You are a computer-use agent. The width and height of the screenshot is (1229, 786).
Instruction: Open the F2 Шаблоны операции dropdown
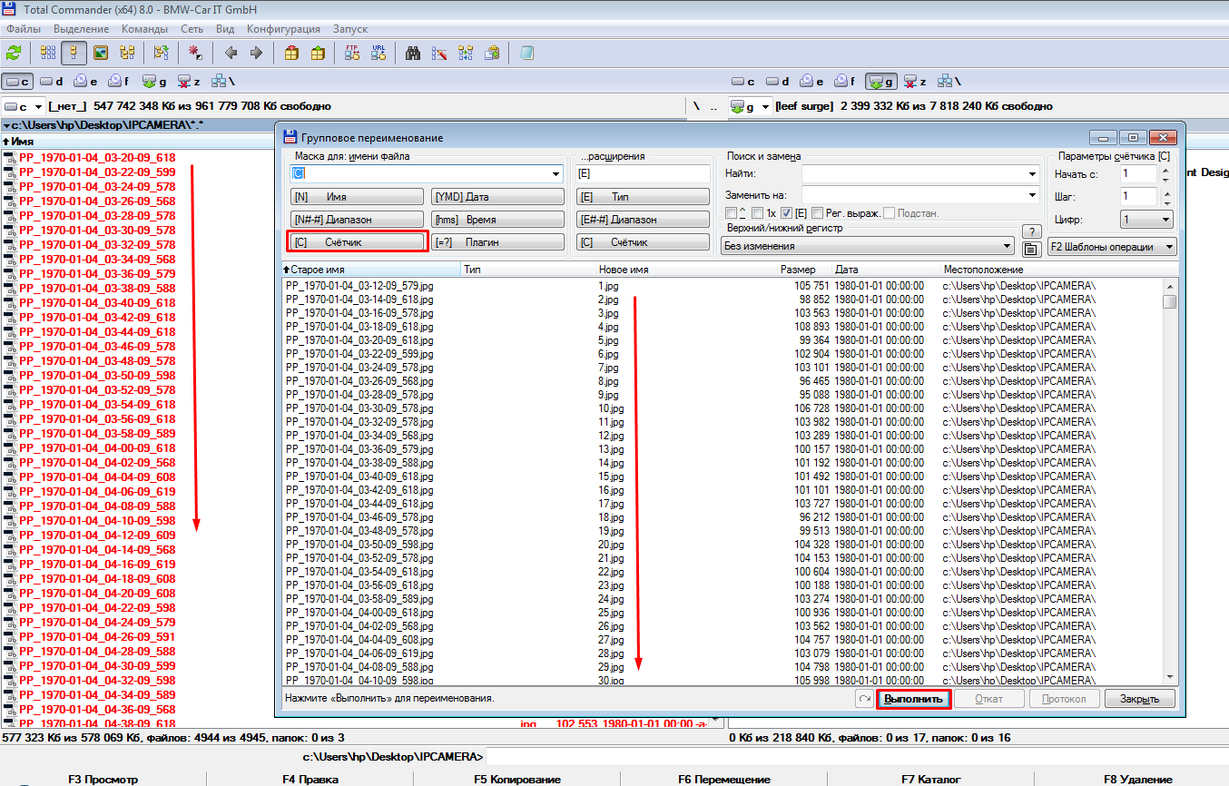(x=1111, y=247)
